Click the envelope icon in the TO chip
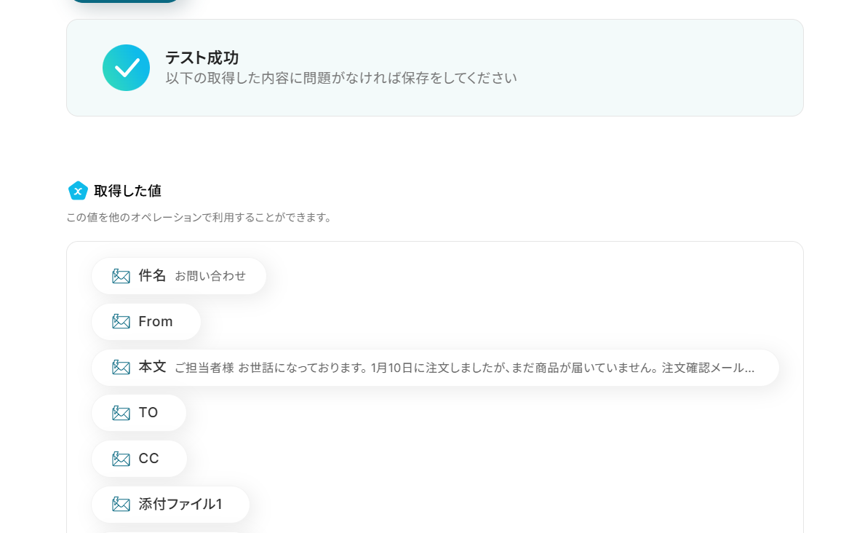The width and height of the screenshot is (865, 533). 121,413
